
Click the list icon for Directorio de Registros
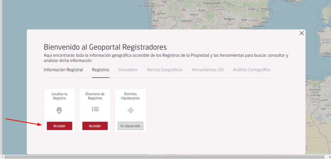click(95, 109)
